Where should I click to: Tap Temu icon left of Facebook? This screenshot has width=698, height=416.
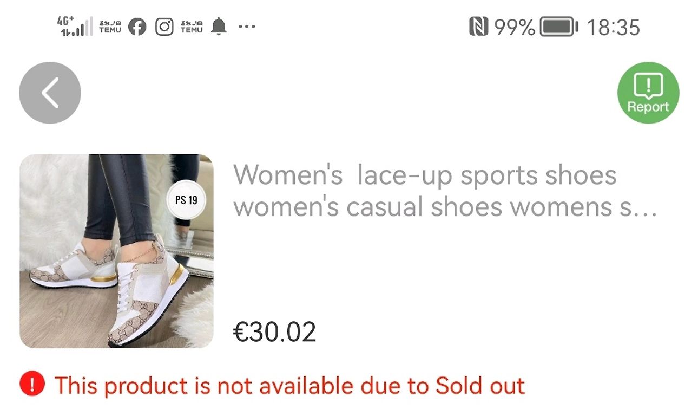[x=110, y=27]
